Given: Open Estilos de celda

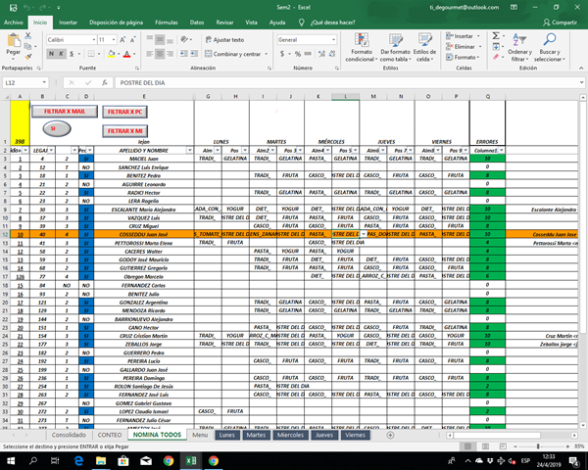Looking at the screenshot, I should pos(424,47).
